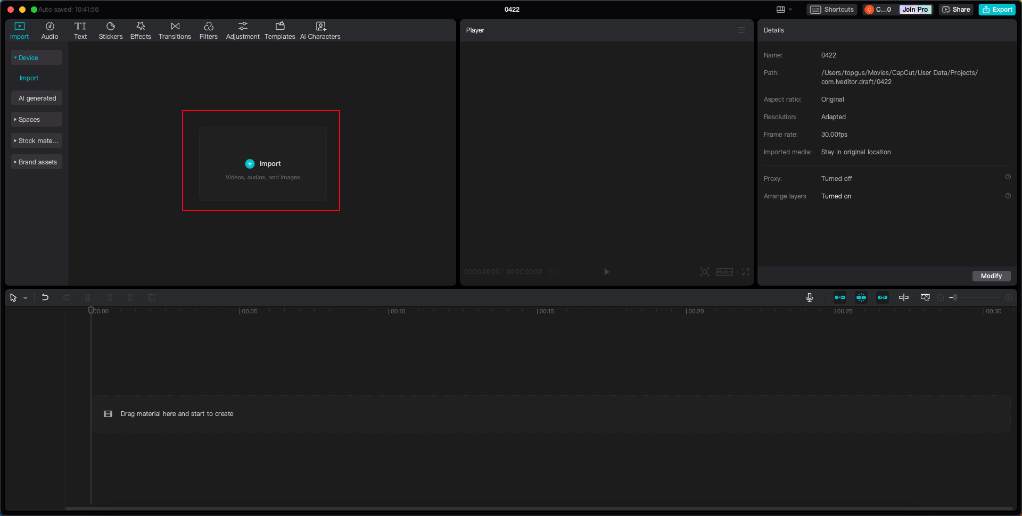
Task: Open the AI Characters tab
Action: click(x=320, y=30)
